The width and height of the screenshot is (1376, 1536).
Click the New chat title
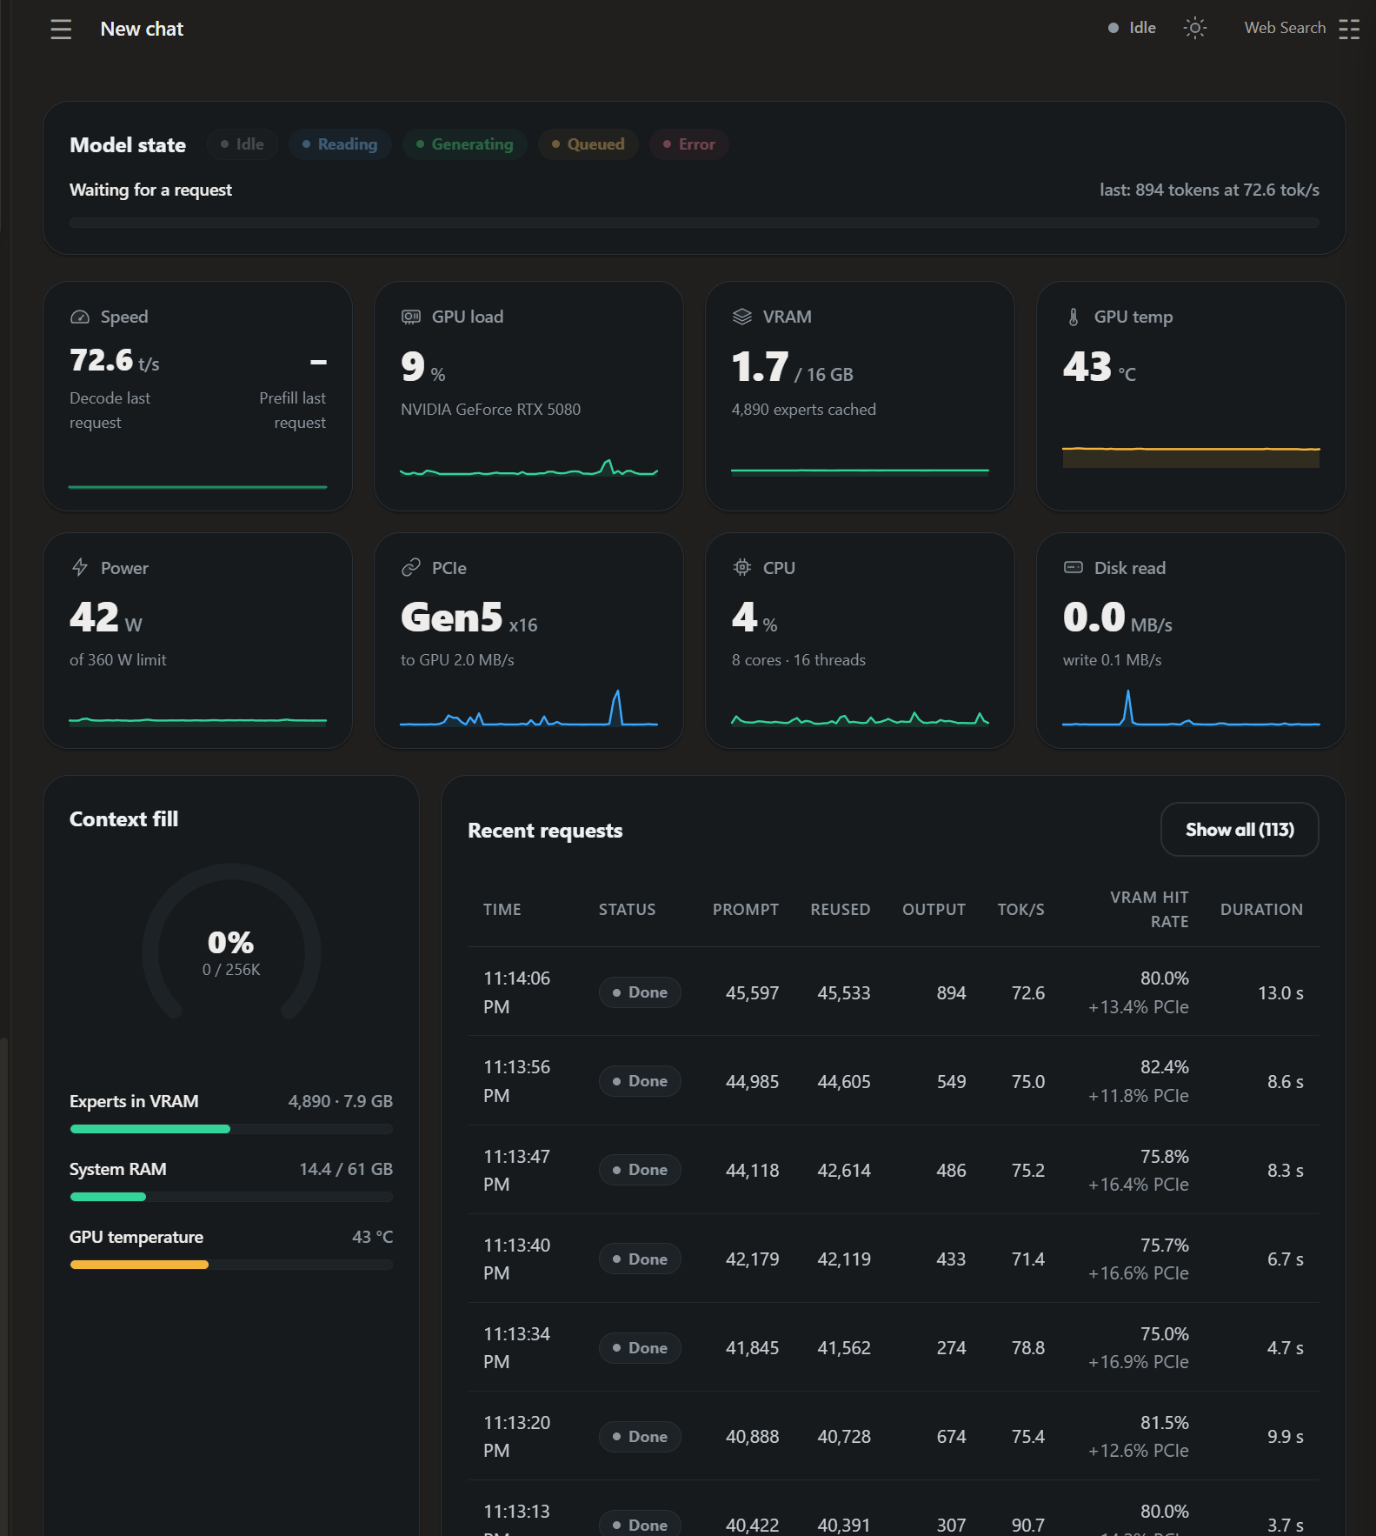(142, 29)
